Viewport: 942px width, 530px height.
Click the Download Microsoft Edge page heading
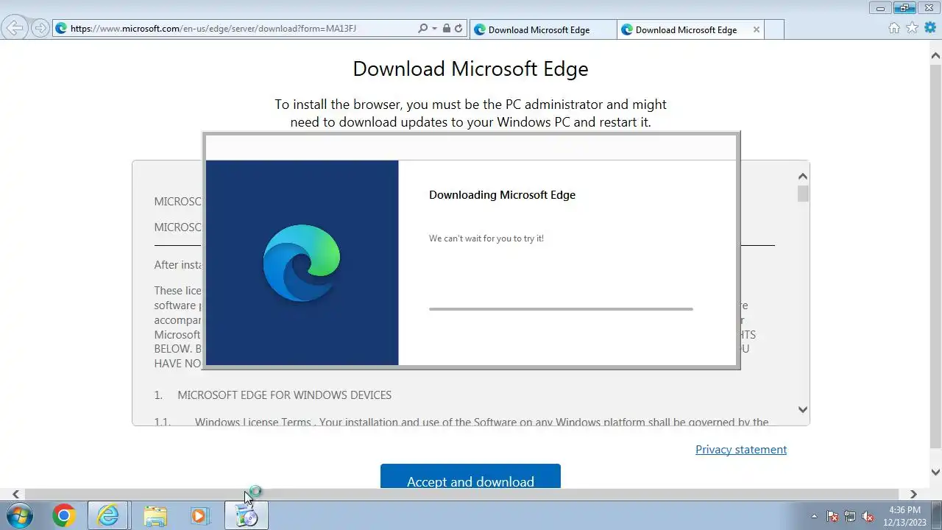coord(470,68)
